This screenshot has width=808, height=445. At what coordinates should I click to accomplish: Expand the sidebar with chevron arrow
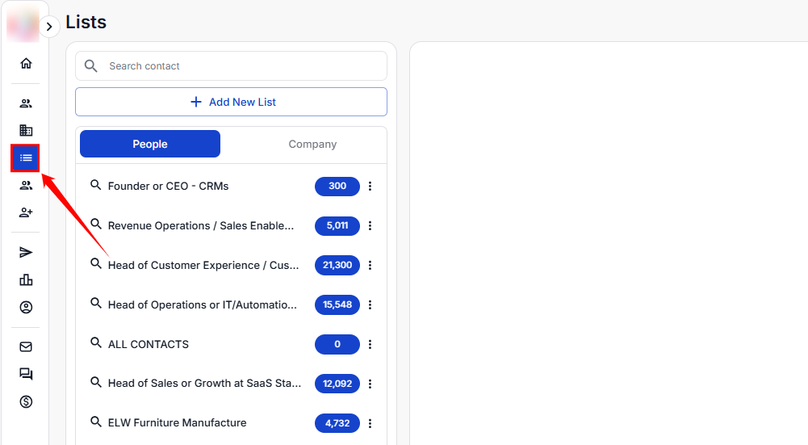(x=49, y=27)
